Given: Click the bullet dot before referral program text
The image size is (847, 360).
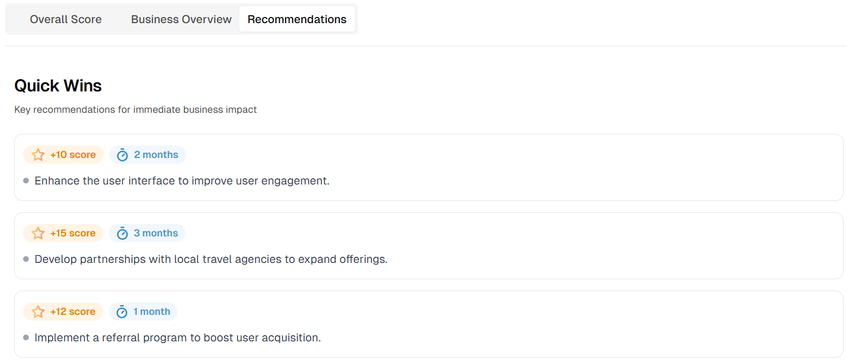Looking at the screenshot, I should point(26,337).
